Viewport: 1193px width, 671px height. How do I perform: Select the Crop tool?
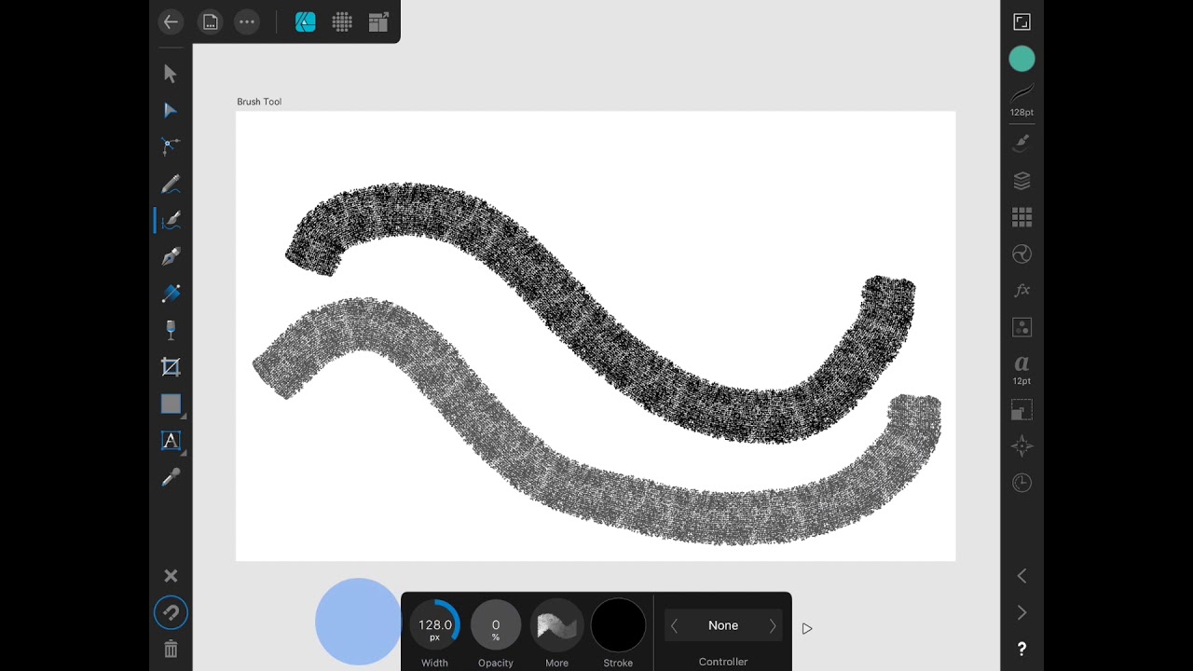171,367
